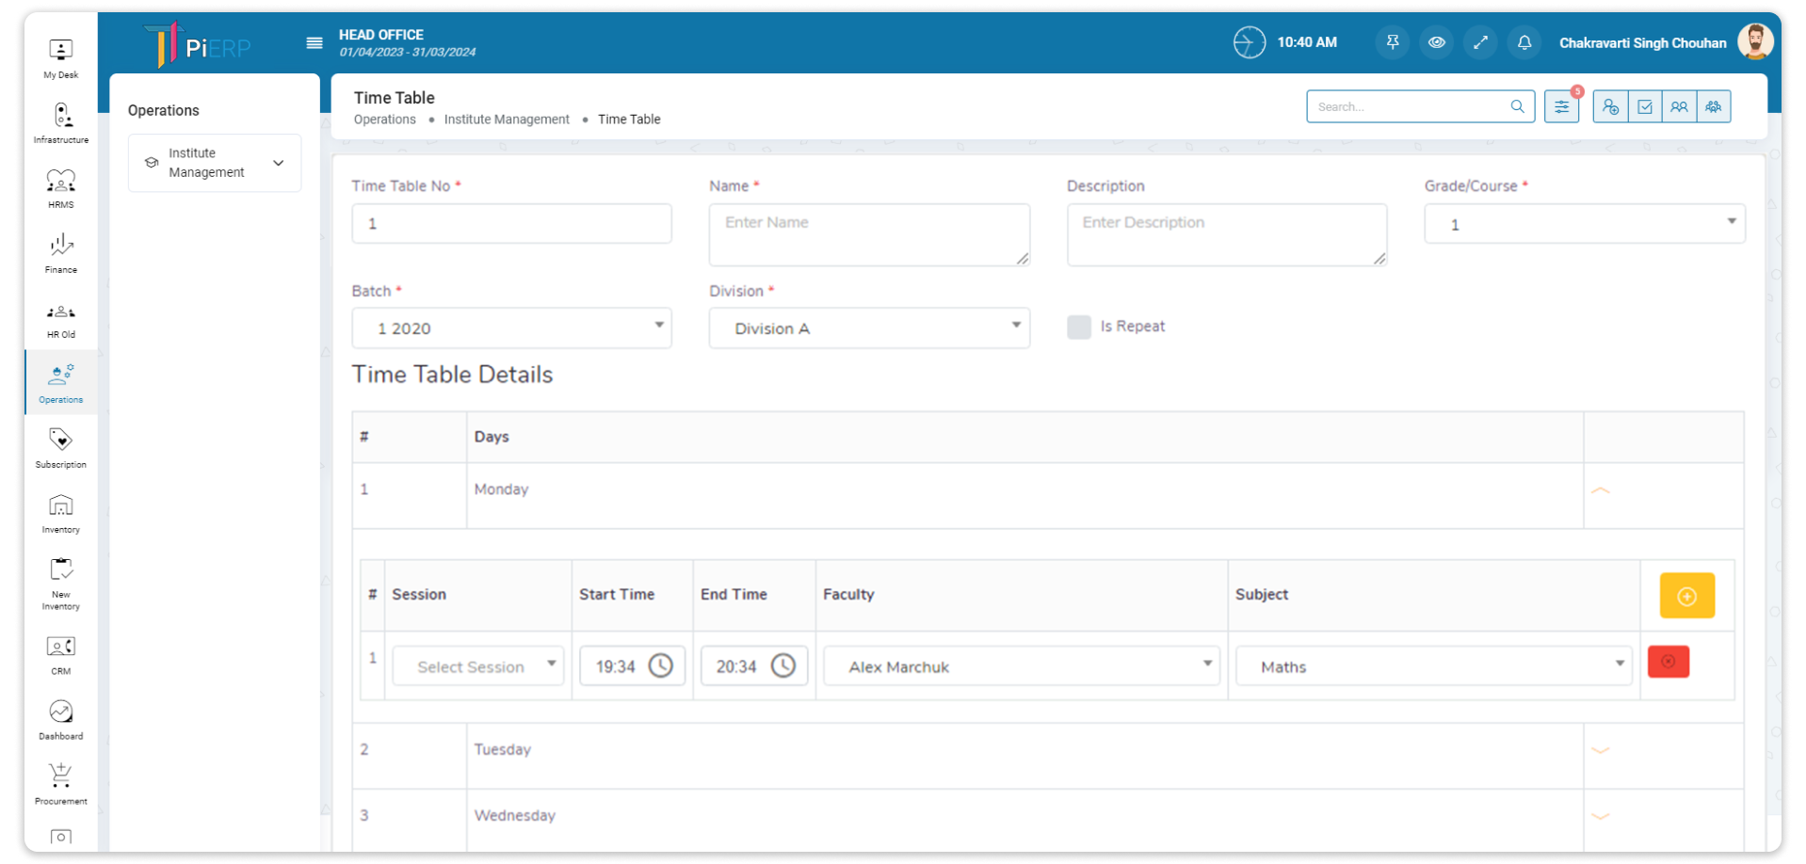1806x864 pixels.
Task: Click the Institute Management breadcrumb link
Action: pos(507,120)
